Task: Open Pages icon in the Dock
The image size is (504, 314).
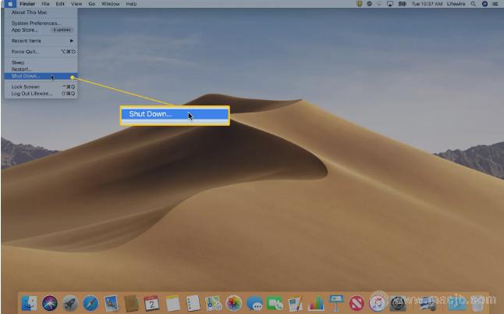Action: (x=295, y=303)
